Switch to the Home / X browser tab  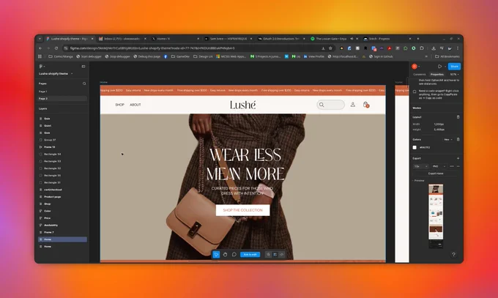click(x=175, y=39)
